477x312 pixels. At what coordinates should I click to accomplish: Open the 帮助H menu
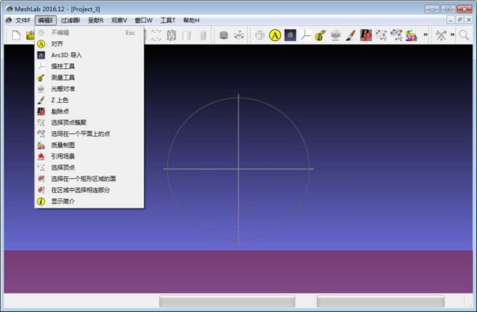pos(191,21)
